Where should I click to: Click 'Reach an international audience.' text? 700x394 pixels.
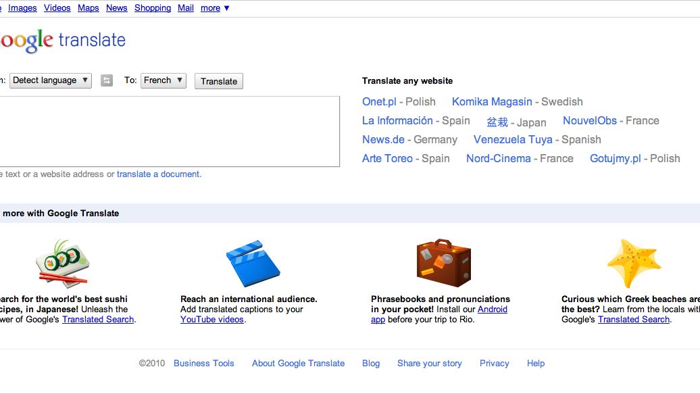click(x=249, y=299)
